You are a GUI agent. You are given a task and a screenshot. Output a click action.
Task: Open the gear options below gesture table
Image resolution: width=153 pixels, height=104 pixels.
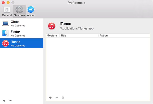63,97
